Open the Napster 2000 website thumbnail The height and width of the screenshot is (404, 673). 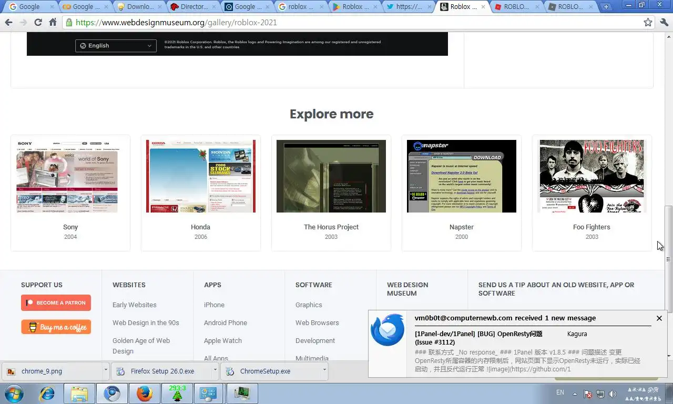click(x=462, y=176)
